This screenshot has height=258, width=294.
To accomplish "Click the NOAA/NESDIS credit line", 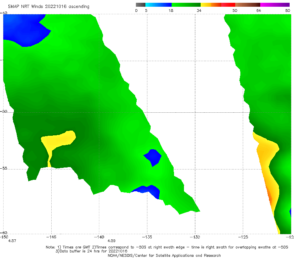I will 164,256.
